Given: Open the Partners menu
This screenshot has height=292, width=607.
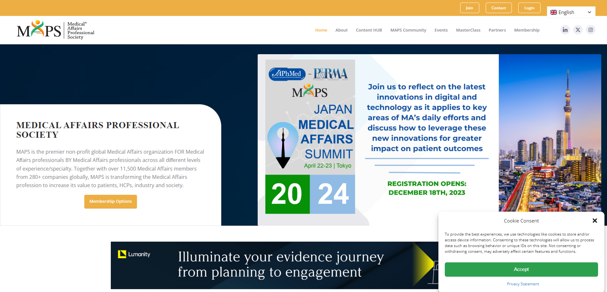Looking at the screenshot, I should click(497, 30).
